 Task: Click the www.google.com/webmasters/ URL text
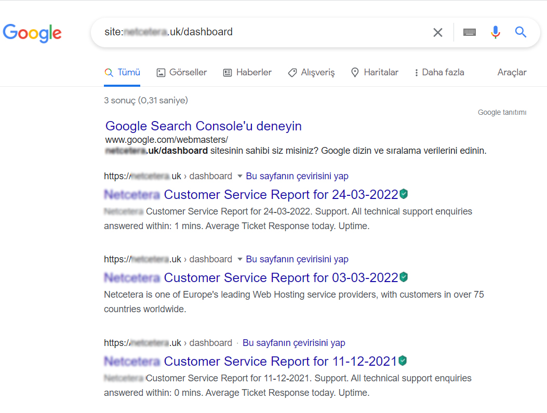(166, 140)
